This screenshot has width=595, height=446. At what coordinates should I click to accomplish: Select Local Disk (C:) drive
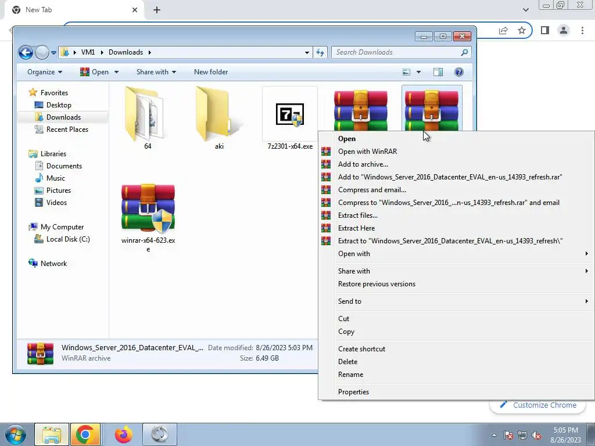pos(62,239)
